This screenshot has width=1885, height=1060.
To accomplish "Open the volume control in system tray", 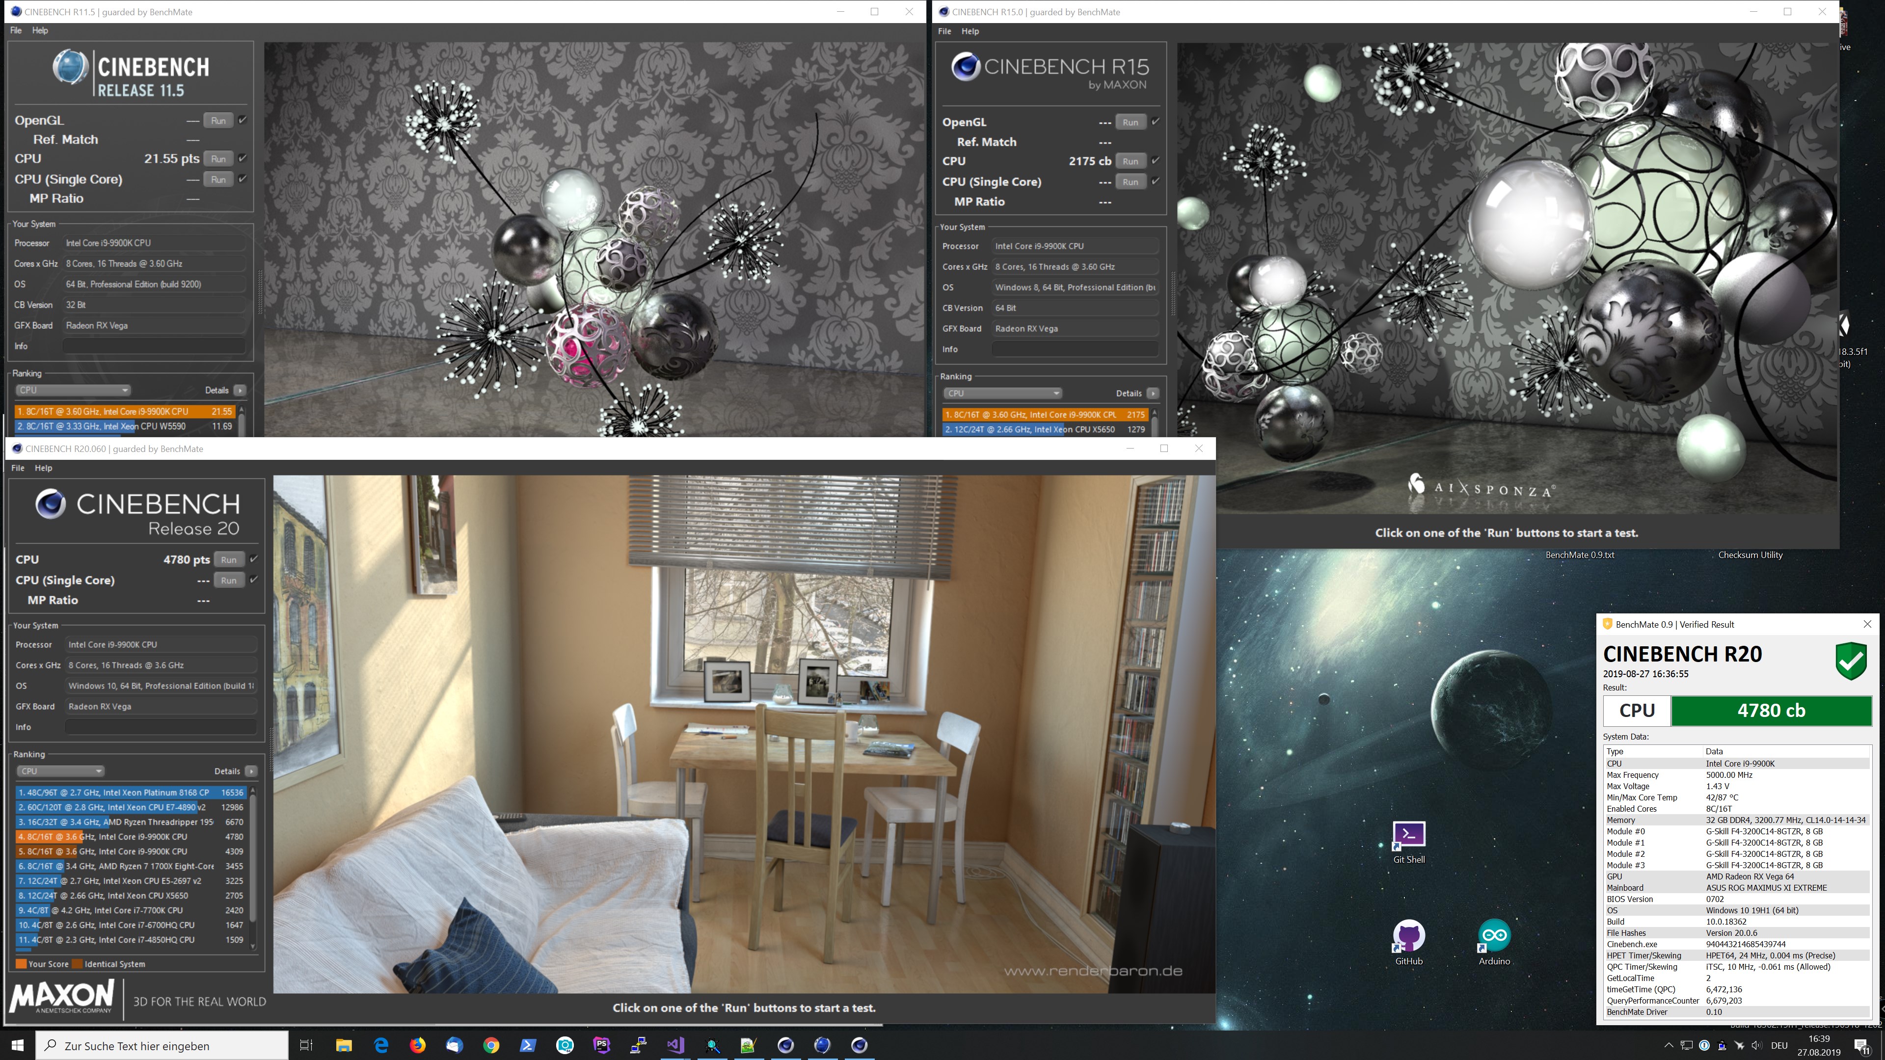I will (1756, 1045).
